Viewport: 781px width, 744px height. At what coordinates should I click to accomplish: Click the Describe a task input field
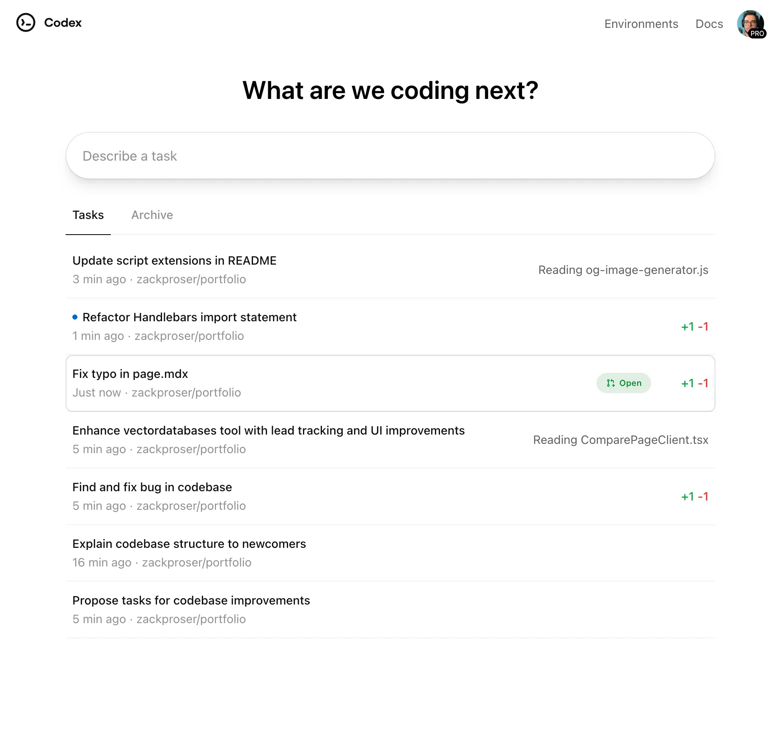point(389,156)
